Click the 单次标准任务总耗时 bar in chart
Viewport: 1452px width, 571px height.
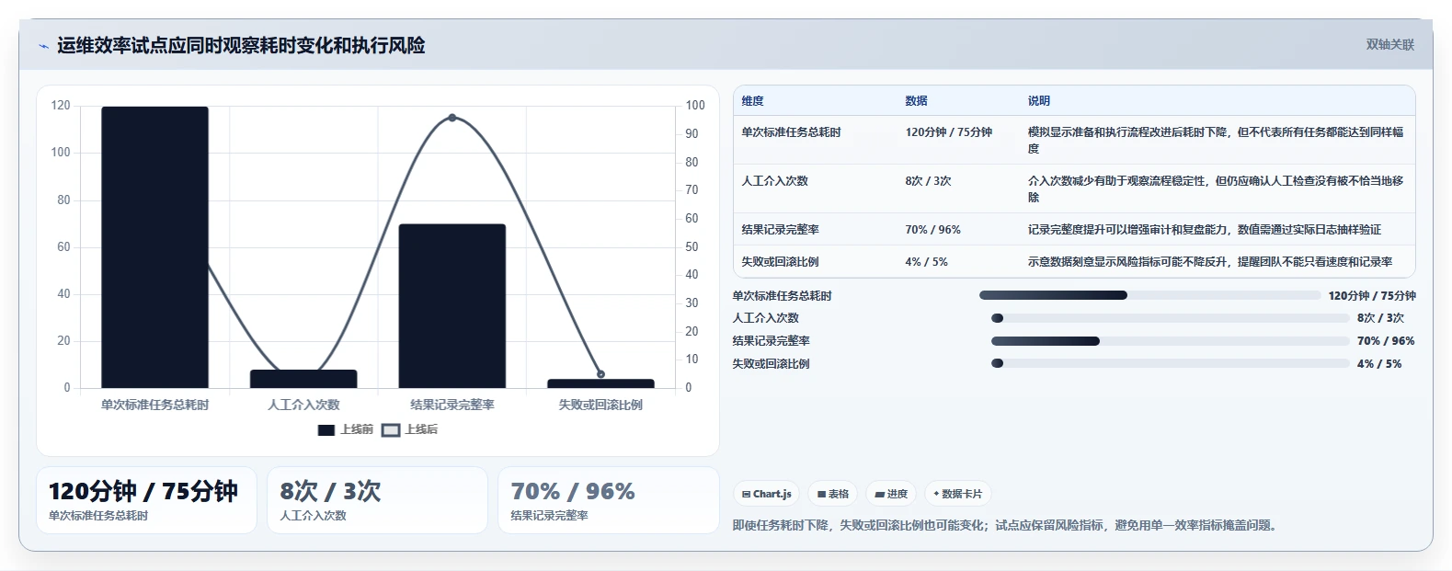click(154, 247)
